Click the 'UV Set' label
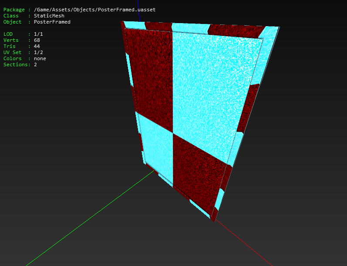 pyautogui.click(x=12, y=52)
